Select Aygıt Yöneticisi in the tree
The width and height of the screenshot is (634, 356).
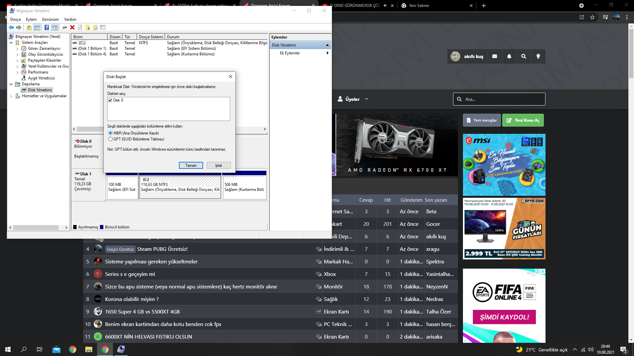coord(41,78)
